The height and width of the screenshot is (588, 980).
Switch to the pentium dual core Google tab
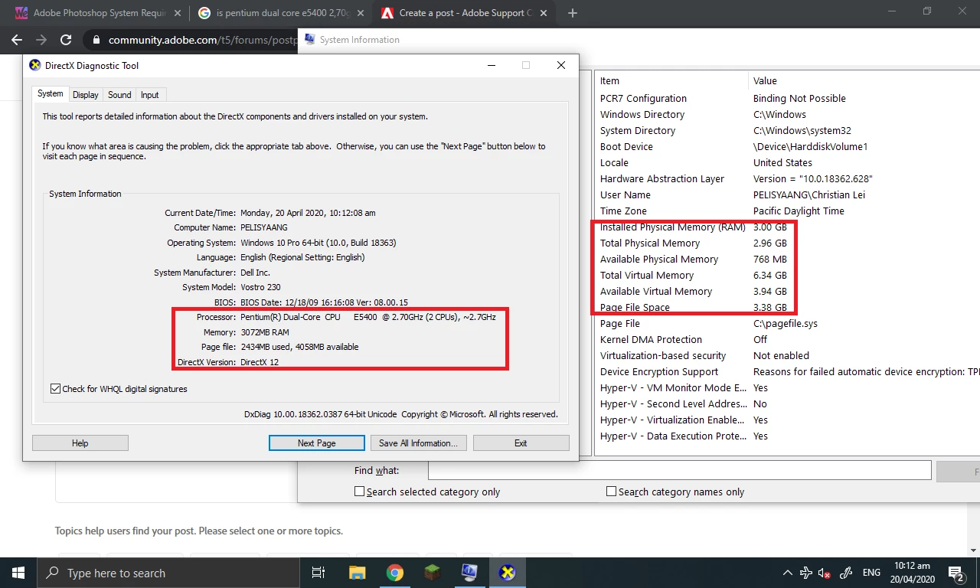[x=280, y=13]
